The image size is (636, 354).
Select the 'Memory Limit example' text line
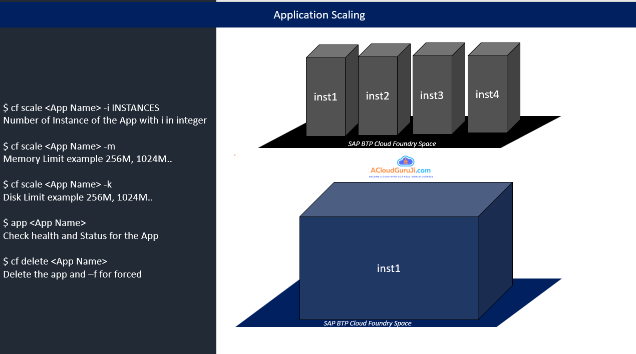[88, 159]
